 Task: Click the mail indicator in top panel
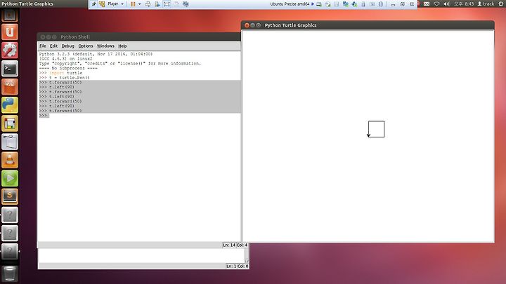[x=427, y=4]
